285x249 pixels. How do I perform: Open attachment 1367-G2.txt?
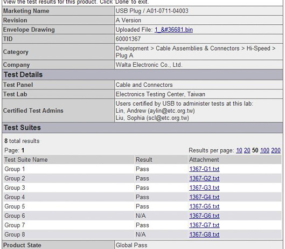pos(204,178)
